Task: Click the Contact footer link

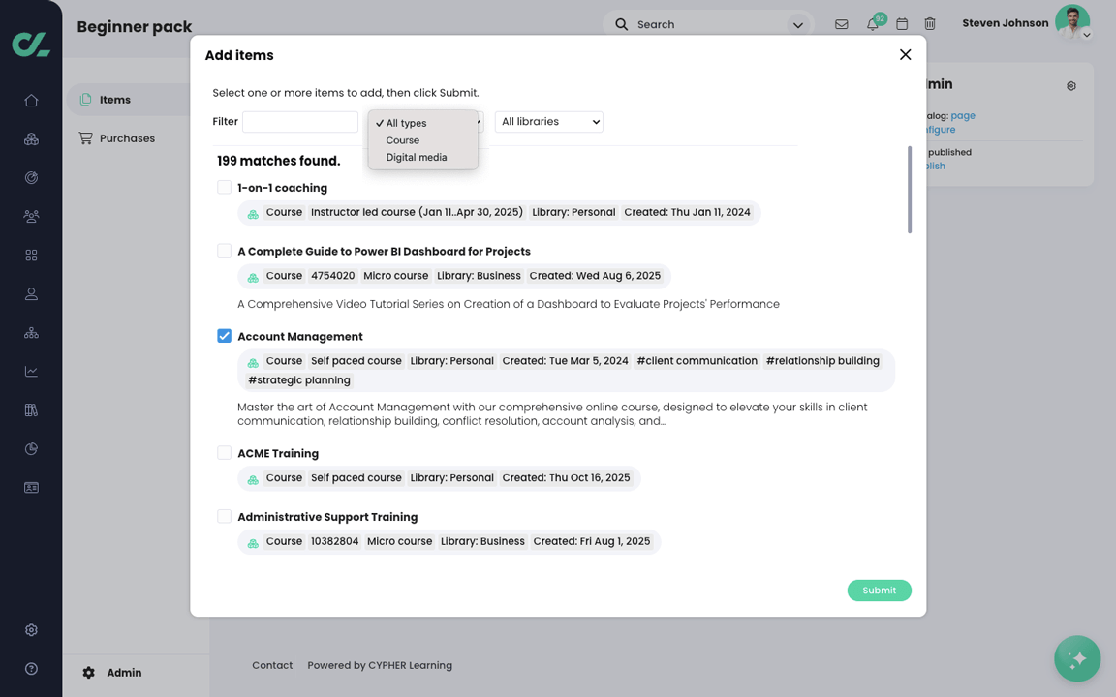Action: [272, 666]
